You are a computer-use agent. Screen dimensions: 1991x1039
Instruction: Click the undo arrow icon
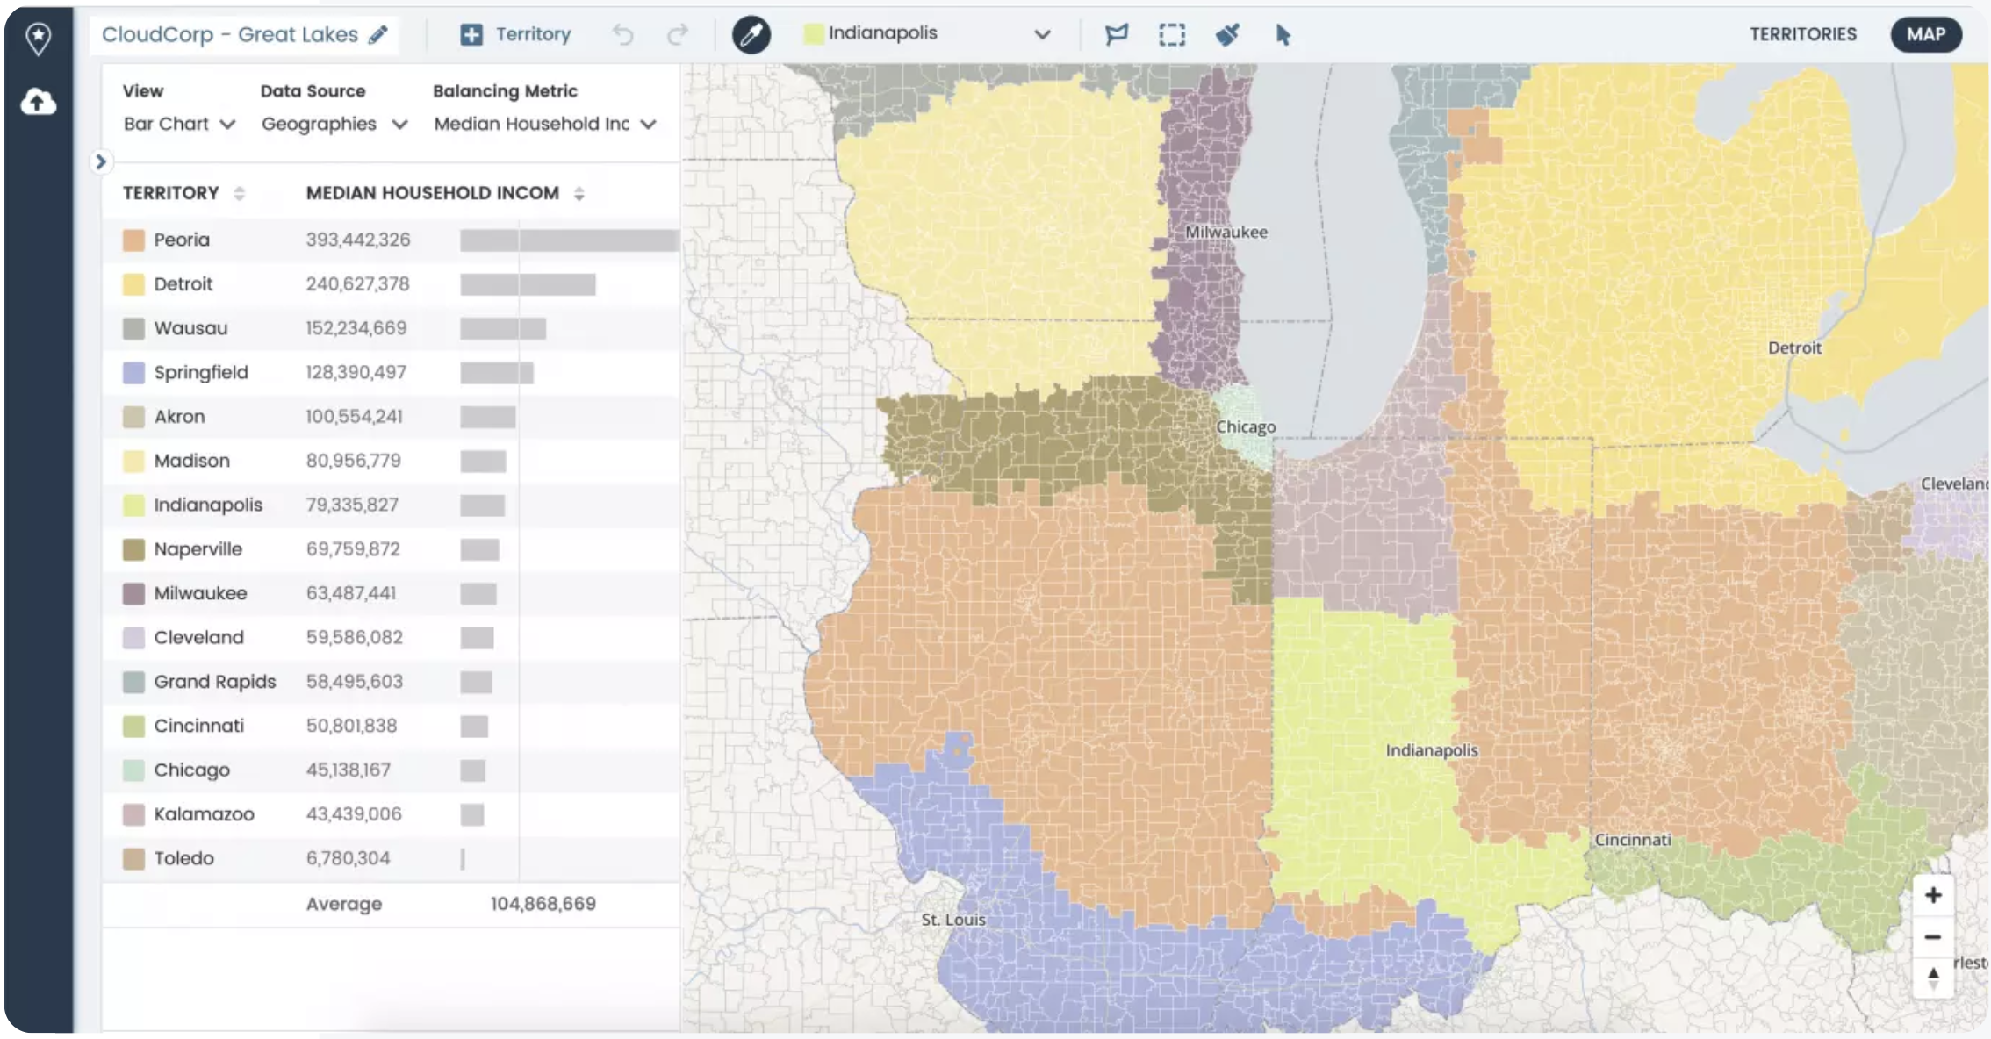623,35
